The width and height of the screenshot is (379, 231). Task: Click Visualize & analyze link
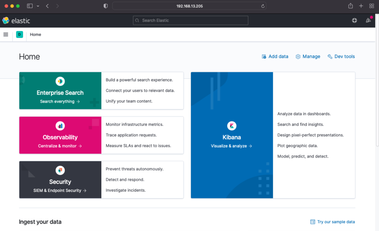click(x=232, y=146)
